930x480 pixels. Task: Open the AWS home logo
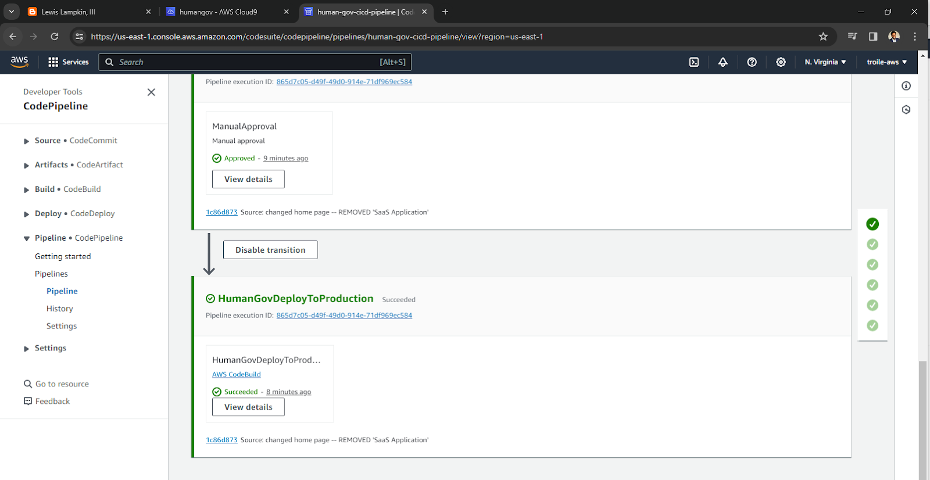coord(19,62)
